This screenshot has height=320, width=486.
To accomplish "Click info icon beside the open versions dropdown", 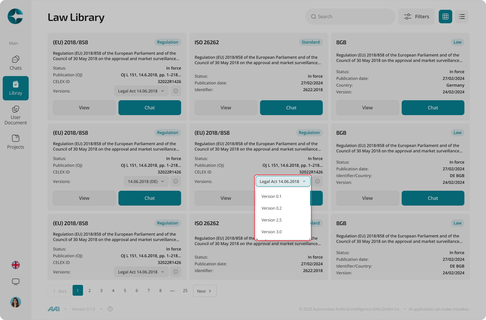I will 317,181.
